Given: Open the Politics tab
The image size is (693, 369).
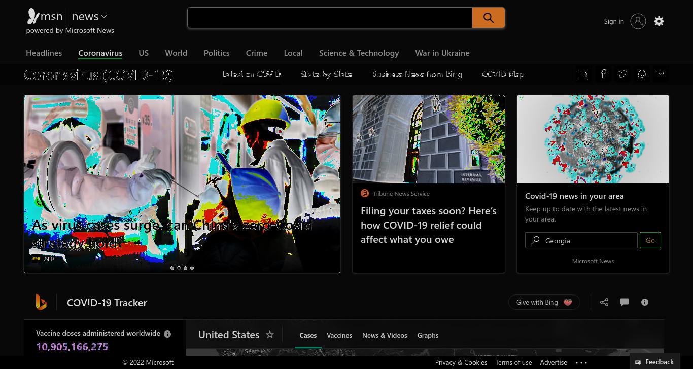Looking at the screenshot, I should click(217, 53).
